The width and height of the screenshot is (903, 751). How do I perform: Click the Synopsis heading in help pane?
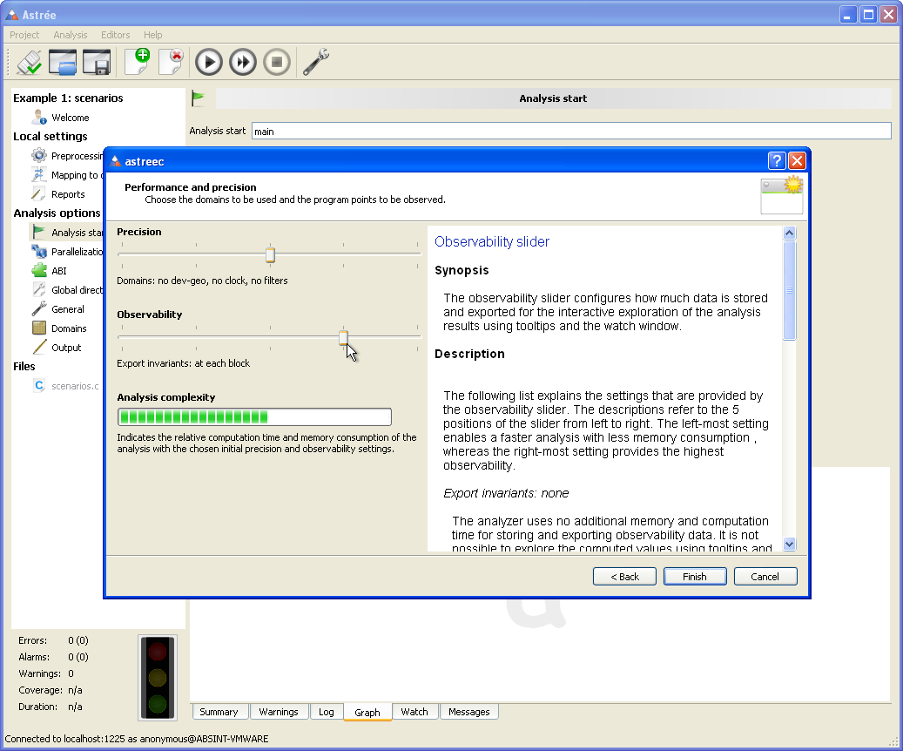point(462,270)
